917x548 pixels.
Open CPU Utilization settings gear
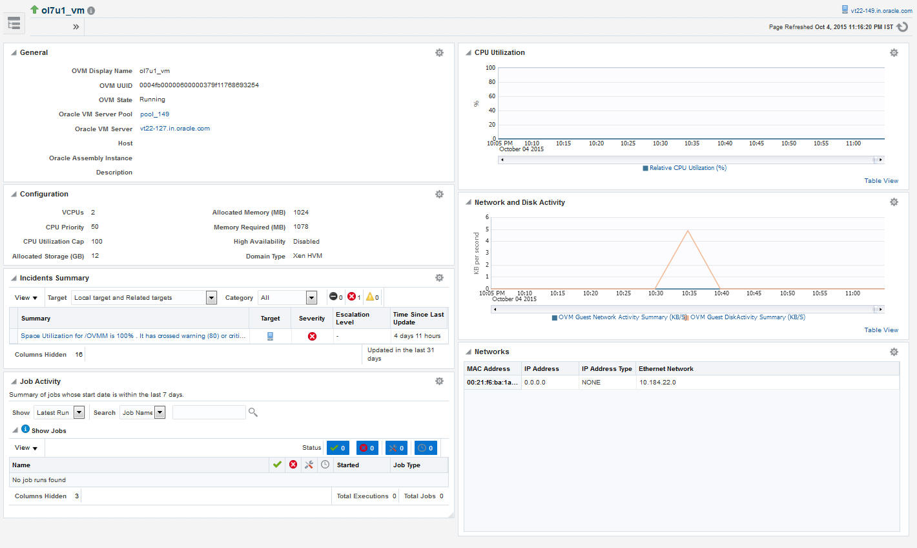click(894, 52)
